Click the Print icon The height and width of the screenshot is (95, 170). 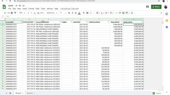tap(12, 13)
